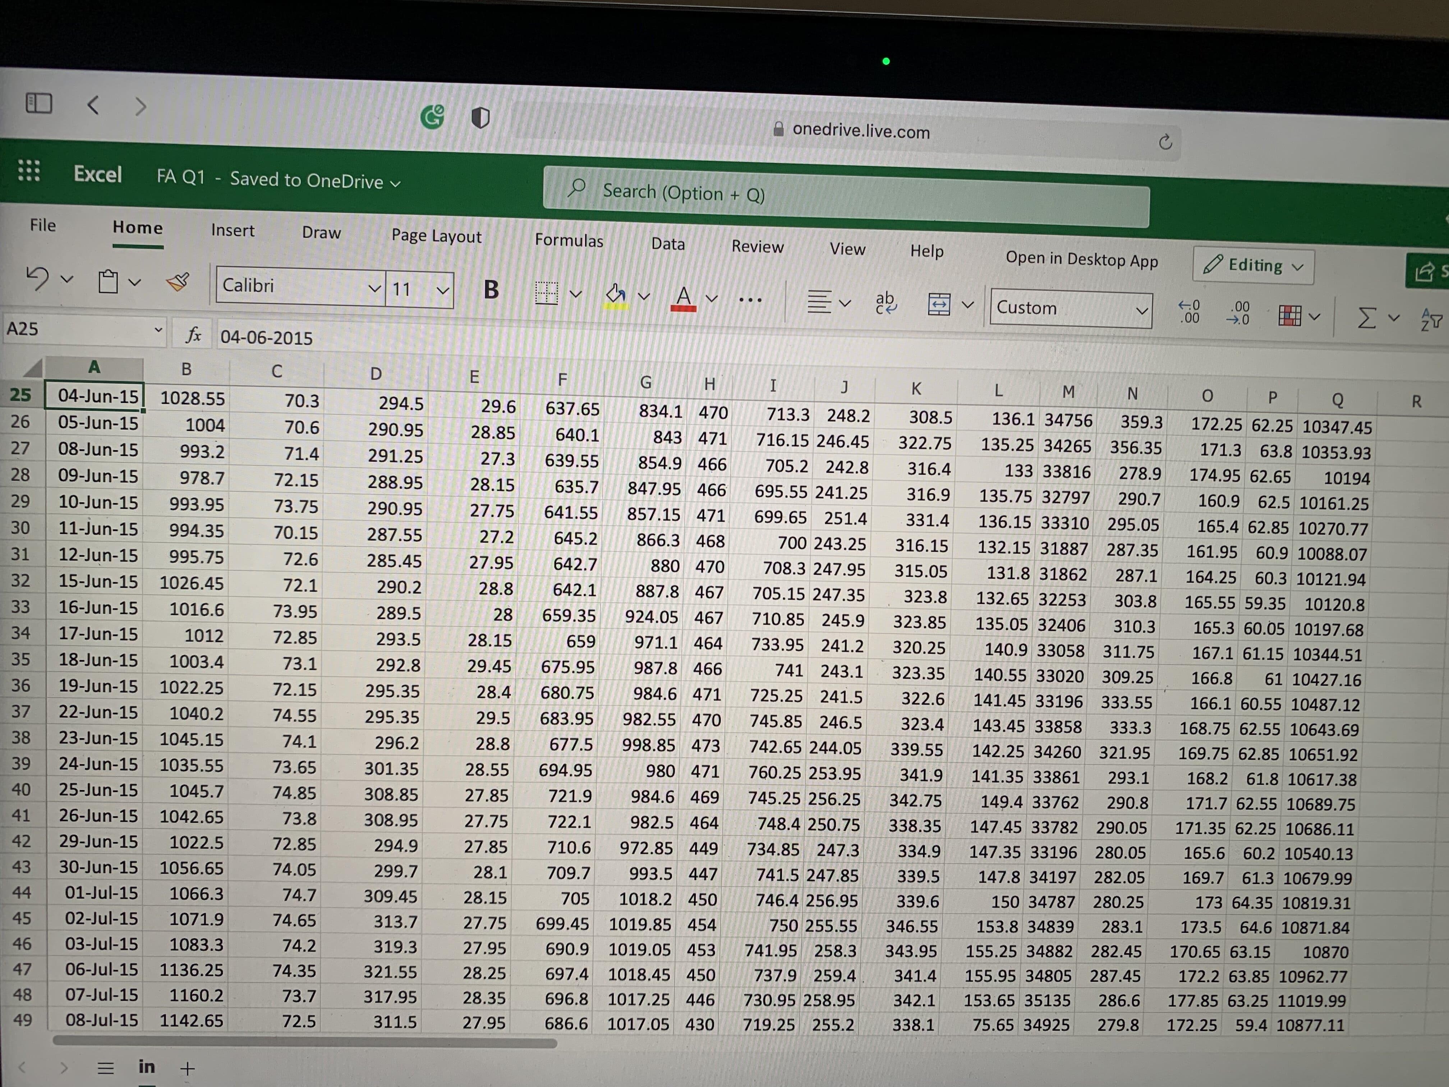Open Sort and Filter icon
Viewport: 1449px width, 1087px height.
1431,320
